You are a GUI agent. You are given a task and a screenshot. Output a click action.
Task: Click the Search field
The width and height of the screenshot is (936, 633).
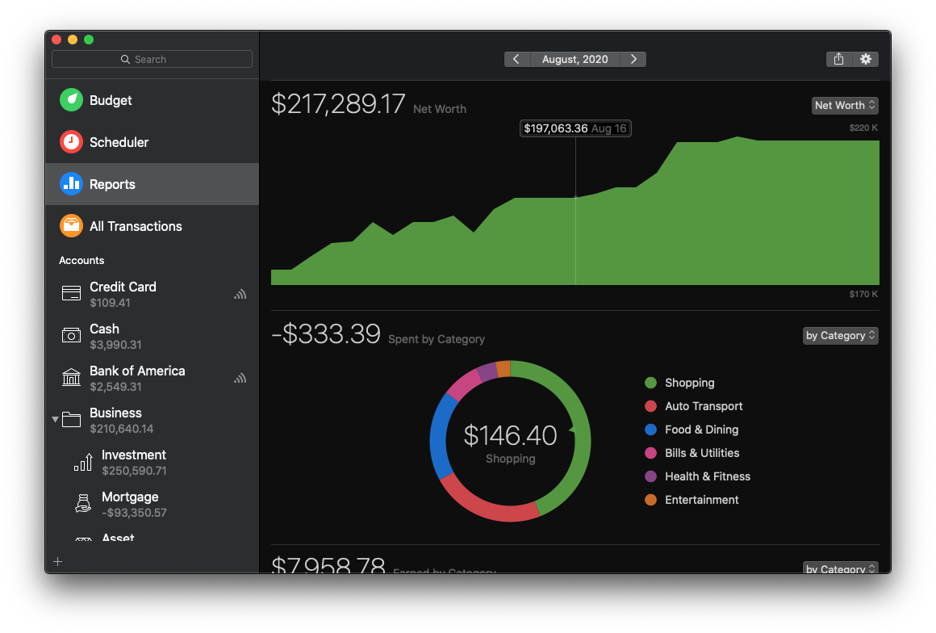point(152,59)
